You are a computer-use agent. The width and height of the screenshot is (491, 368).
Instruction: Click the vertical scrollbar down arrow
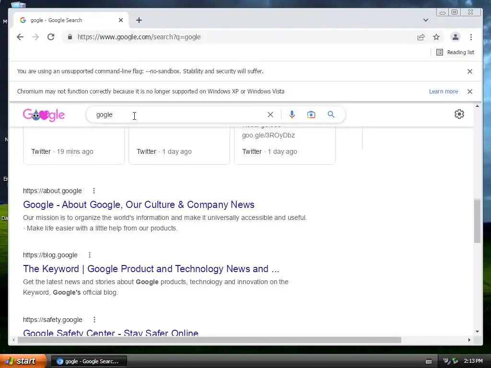click(477, 332)
